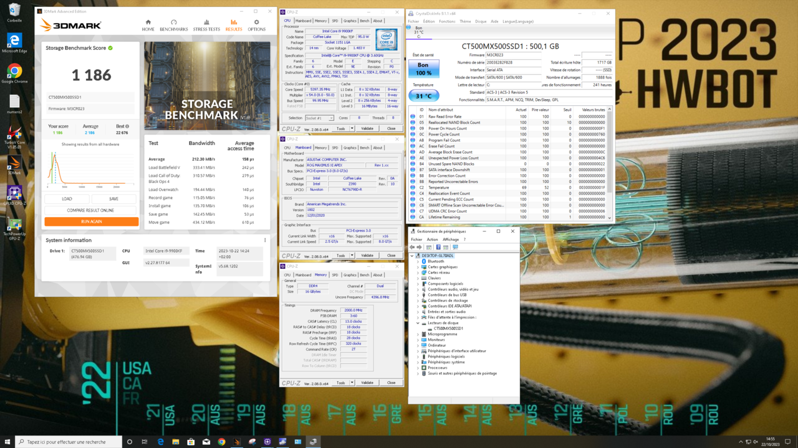
Task: Open TechPowerUp GPU-Z desktop shortcut
Action: coord(14,228)
